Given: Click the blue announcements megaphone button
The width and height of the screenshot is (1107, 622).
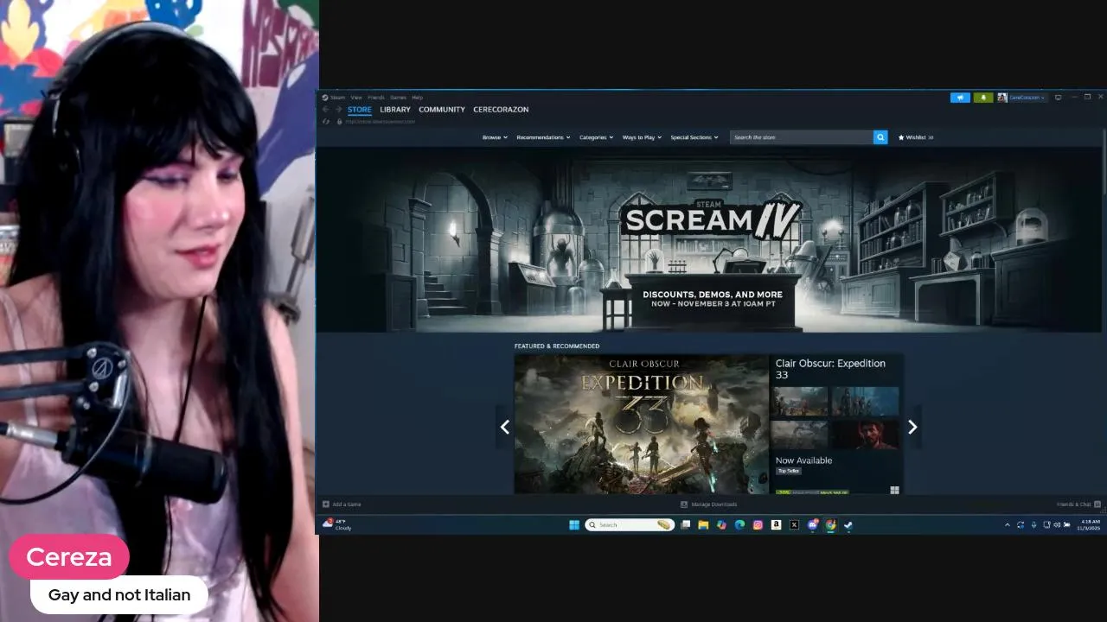Looking at the screenshot, I should [960, 98].
